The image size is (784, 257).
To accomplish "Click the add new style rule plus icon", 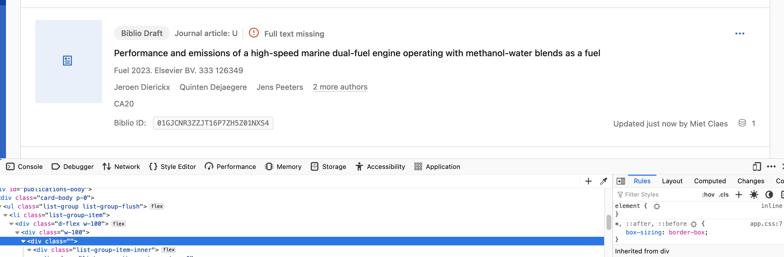I will [x=738, y=195].
